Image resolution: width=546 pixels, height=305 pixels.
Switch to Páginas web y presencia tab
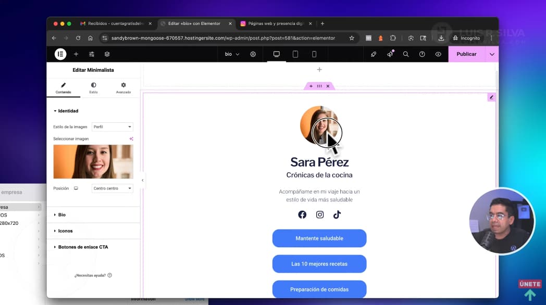click(x=276, y=23)
